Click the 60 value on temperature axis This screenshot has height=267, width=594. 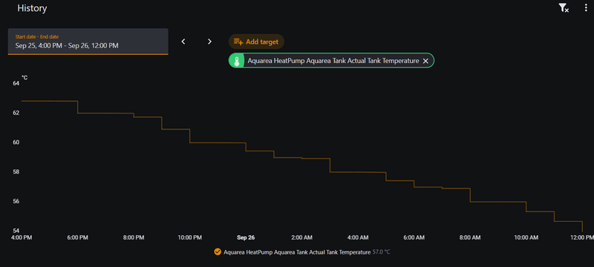[x=16, y=142]
